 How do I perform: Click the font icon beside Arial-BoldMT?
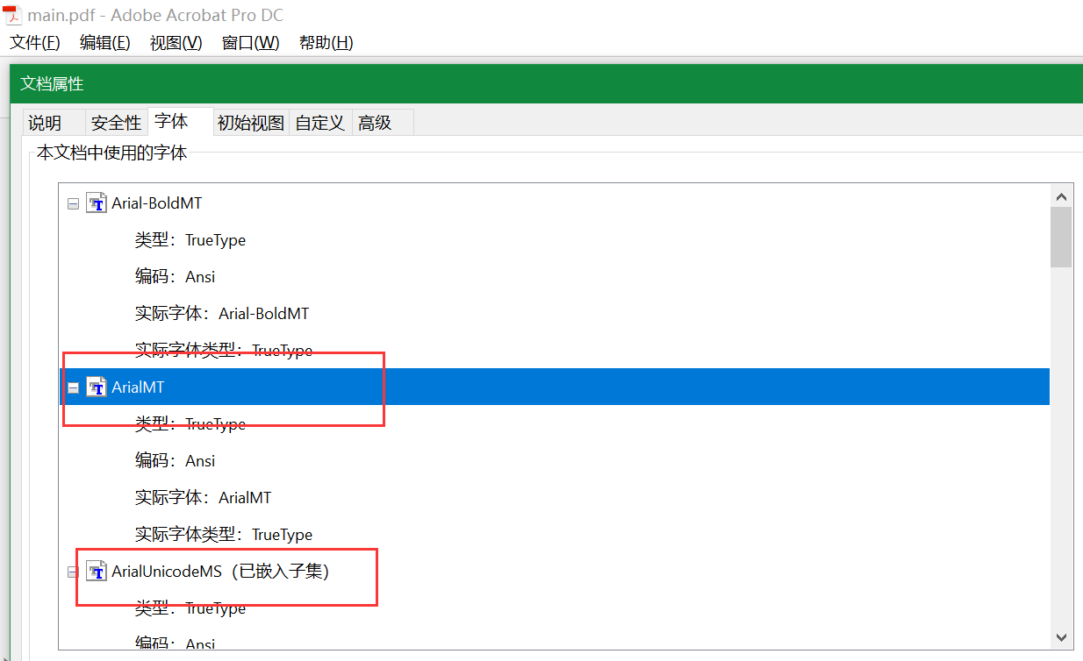click(x=96, y=203)
